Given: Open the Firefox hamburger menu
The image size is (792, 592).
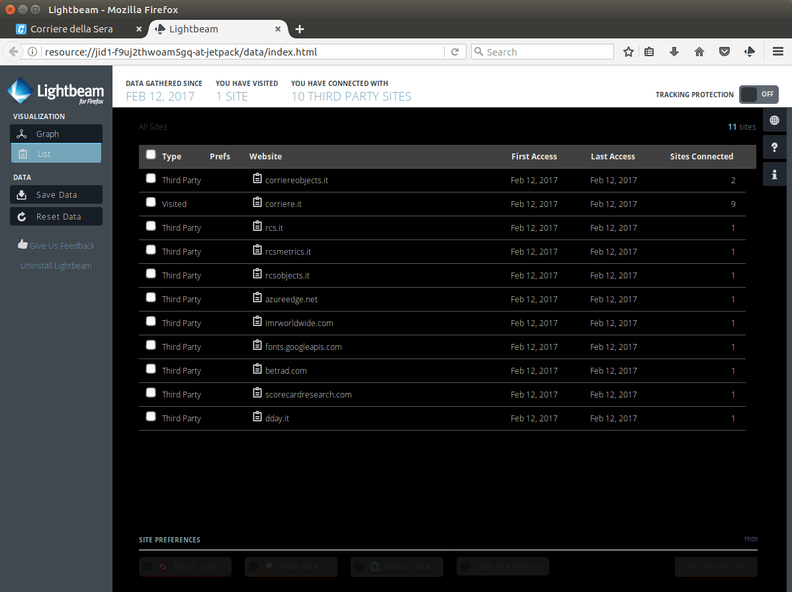Looking at the screenshot, I should 778,52.
